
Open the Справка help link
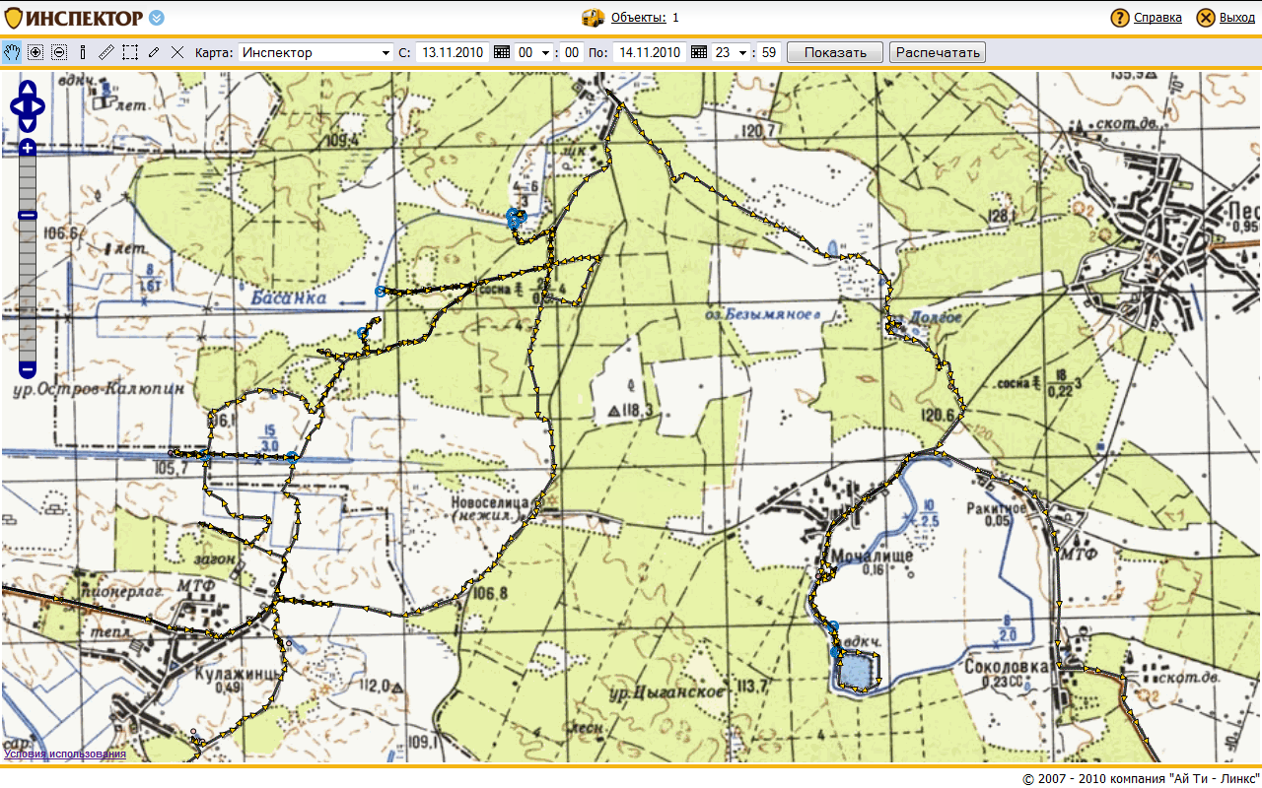click(1157, 18)
